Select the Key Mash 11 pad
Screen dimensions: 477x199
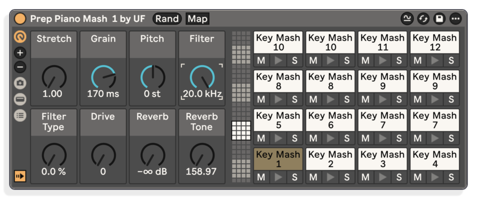click(x=383, y=42)
